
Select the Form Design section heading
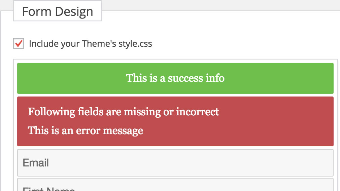tap(58, 11)
